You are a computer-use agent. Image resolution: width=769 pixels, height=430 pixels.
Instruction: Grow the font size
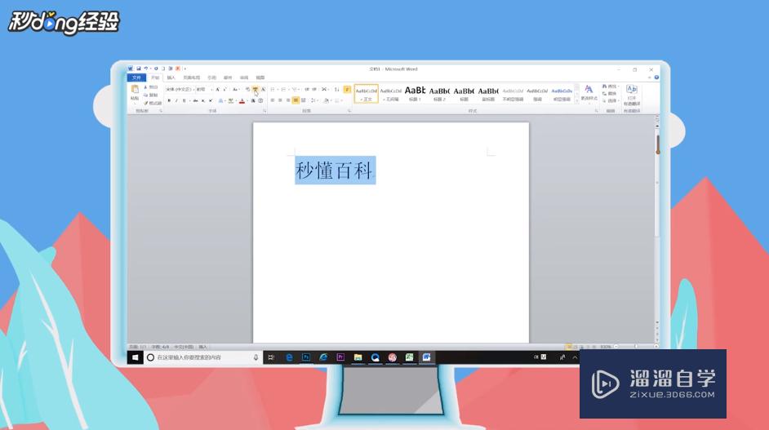click(x=217, y=89)
